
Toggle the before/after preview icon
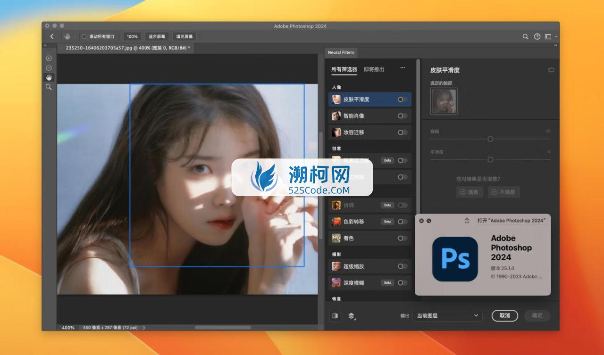pos(335,316)
